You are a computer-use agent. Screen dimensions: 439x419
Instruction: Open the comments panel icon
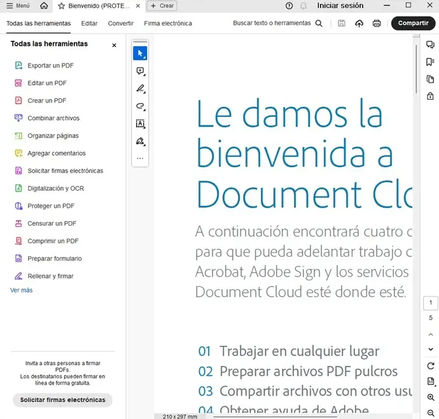(430, 45)
